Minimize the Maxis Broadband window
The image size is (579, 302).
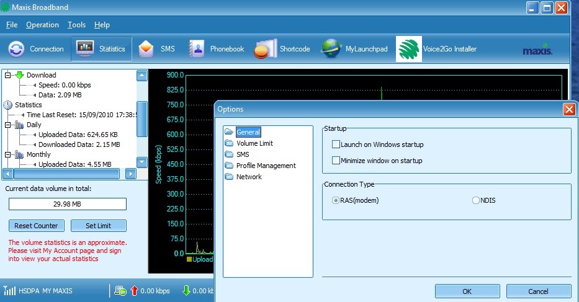(532, 8)
